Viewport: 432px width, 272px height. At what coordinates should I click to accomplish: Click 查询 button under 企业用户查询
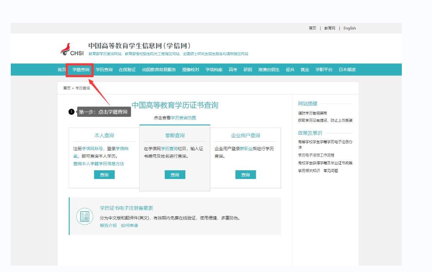tap(245, 175)
